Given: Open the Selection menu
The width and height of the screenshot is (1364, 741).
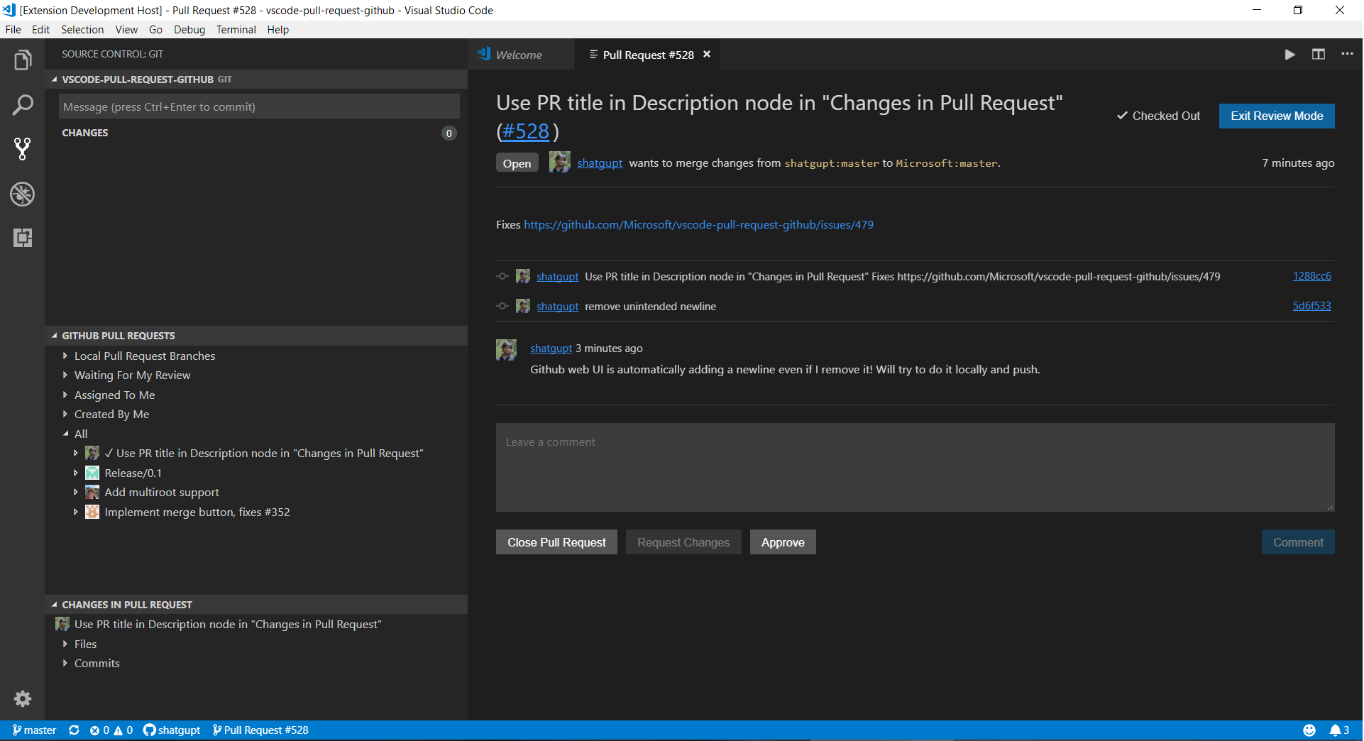Looking at the screenshot, I should click(x=82, y=29).
